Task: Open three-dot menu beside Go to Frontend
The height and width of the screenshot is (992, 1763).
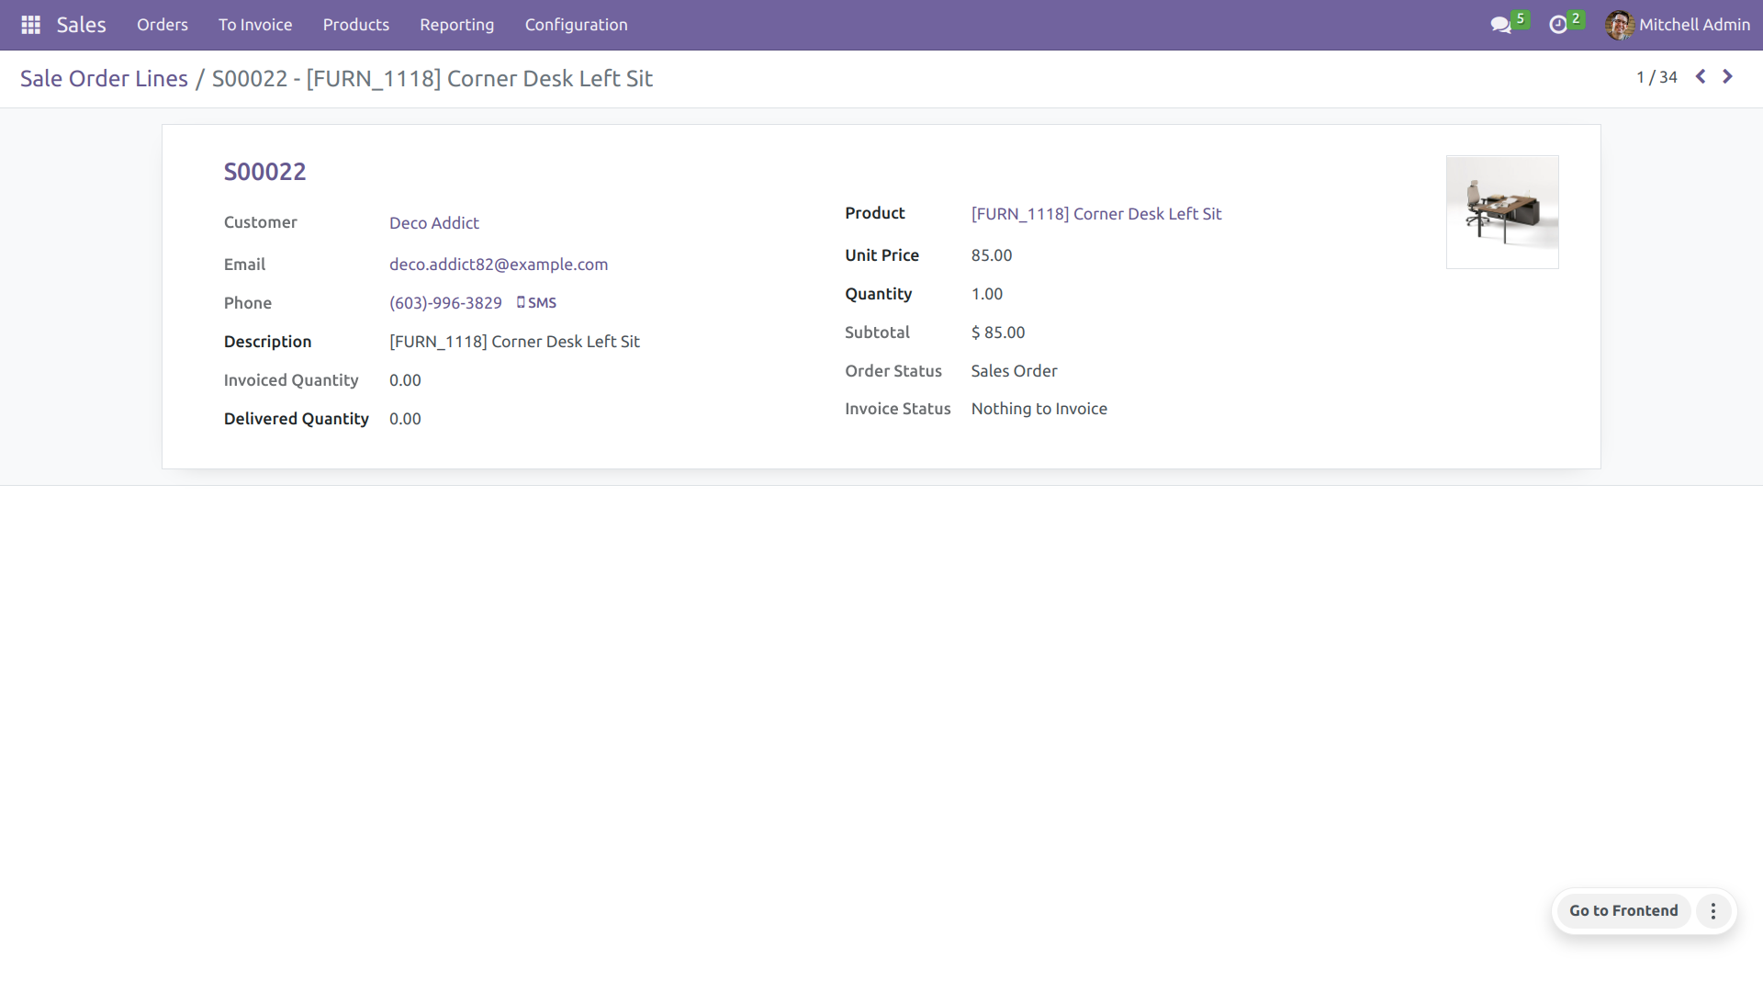Action: [x=1712, y=911]
